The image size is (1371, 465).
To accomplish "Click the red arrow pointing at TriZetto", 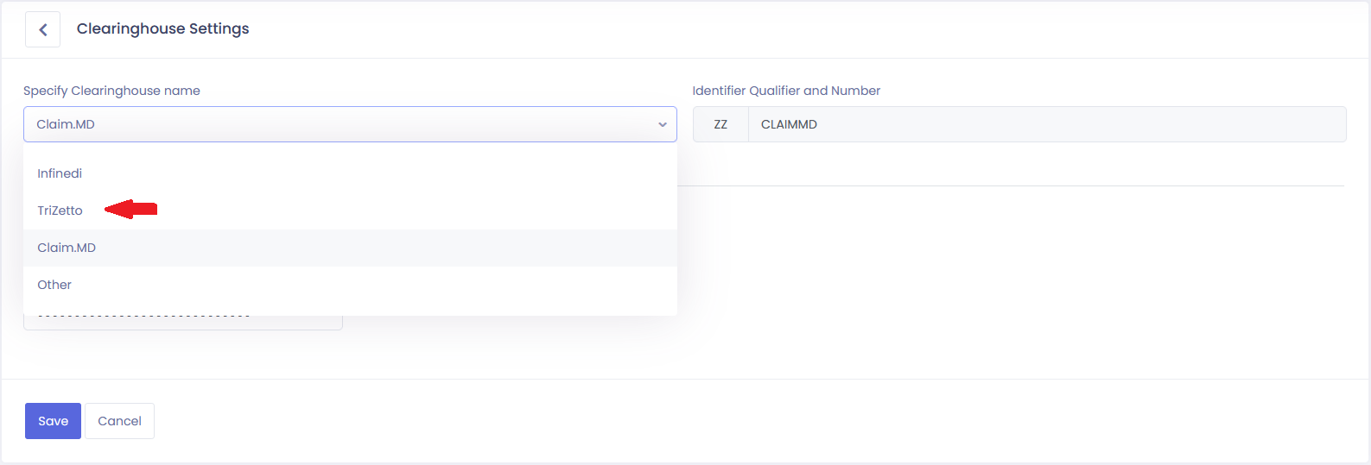I will [x=130, y=209].
